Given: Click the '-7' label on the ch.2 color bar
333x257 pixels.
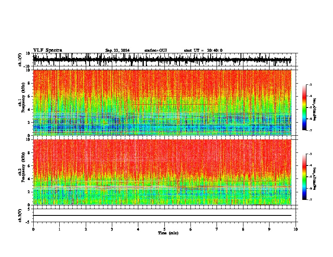Looking at the screenshot, I should coord(310,199).
